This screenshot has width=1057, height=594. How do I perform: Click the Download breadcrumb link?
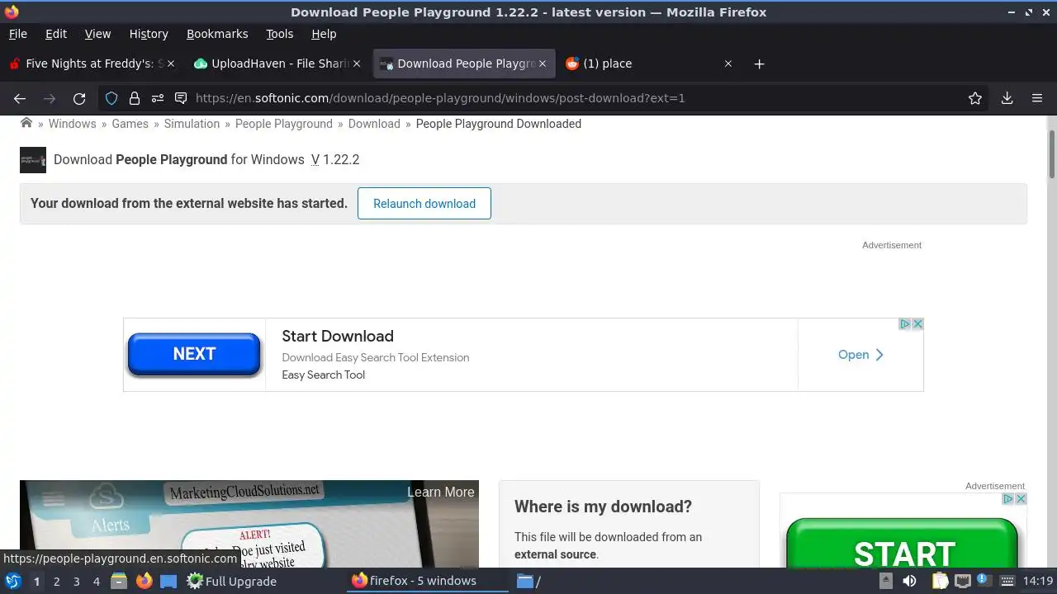coord(374,124)
